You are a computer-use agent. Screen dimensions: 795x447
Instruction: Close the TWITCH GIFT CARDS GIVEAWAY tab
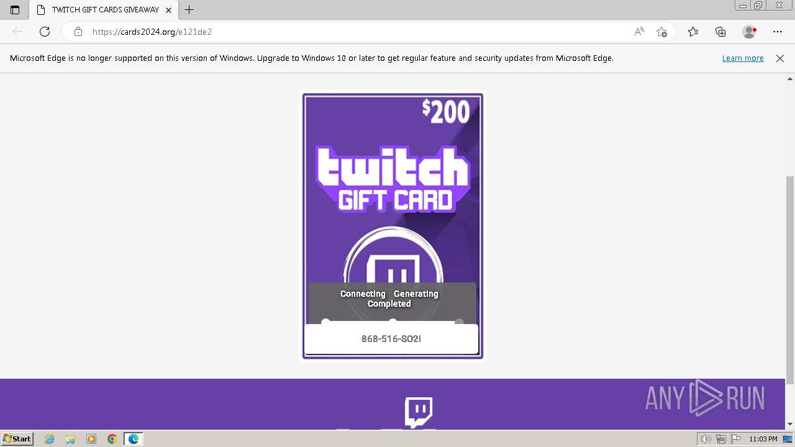(x=168, y=10)
